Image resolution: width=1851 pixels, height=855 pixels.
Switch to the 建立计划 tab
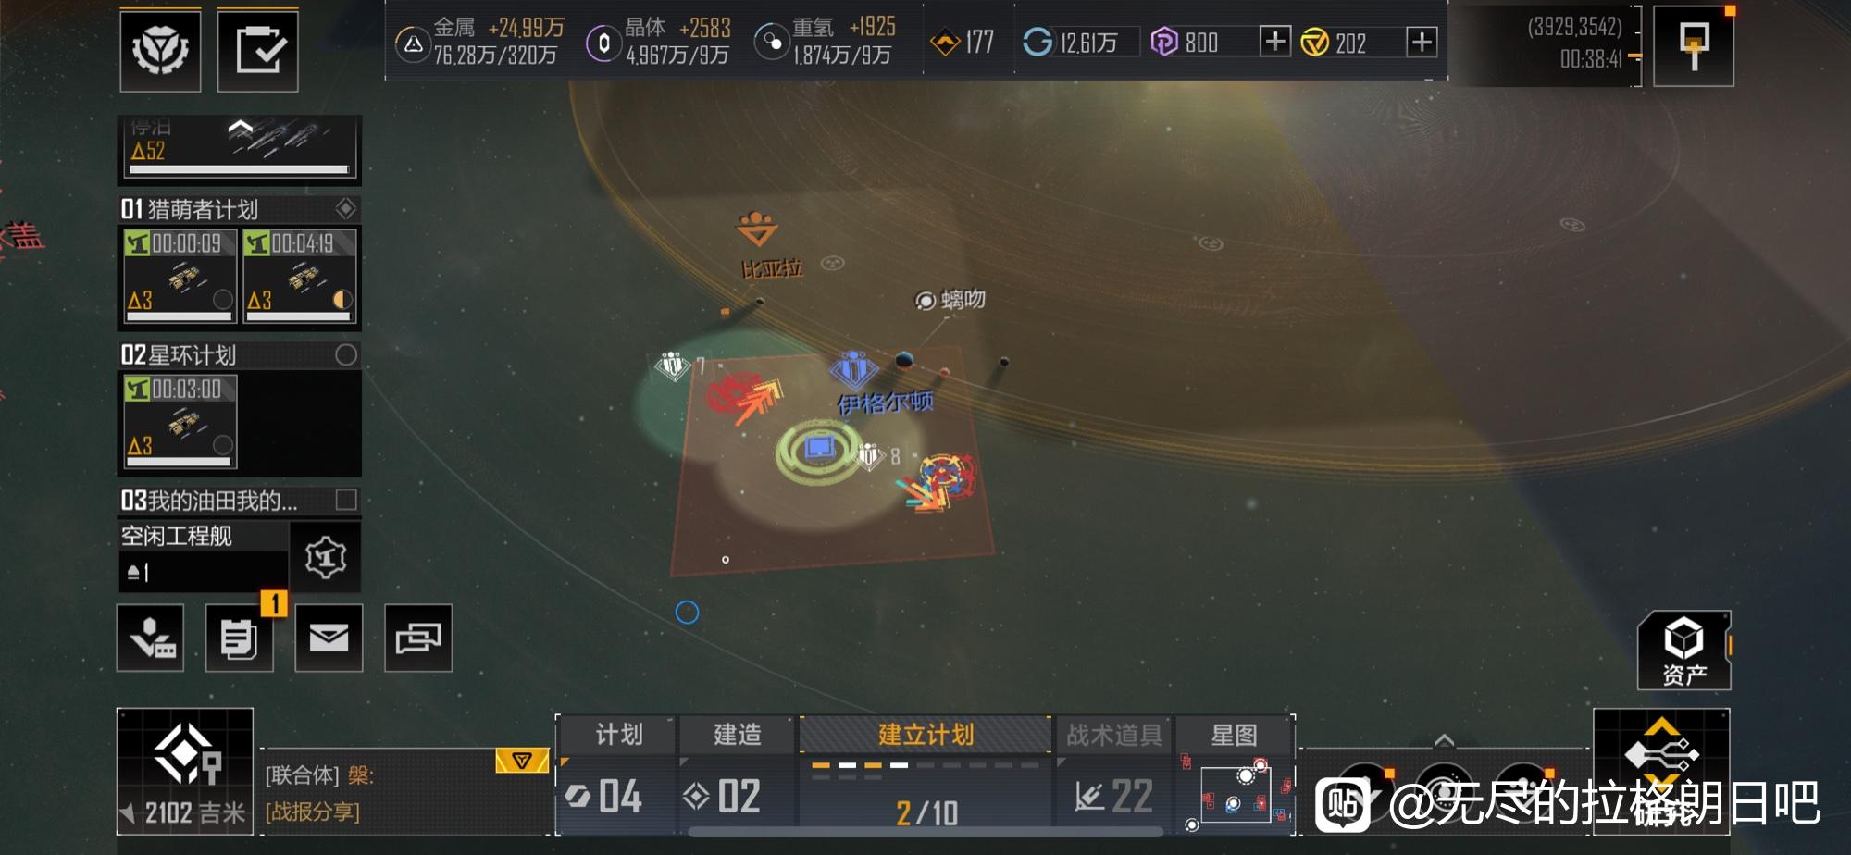(925, 735)
